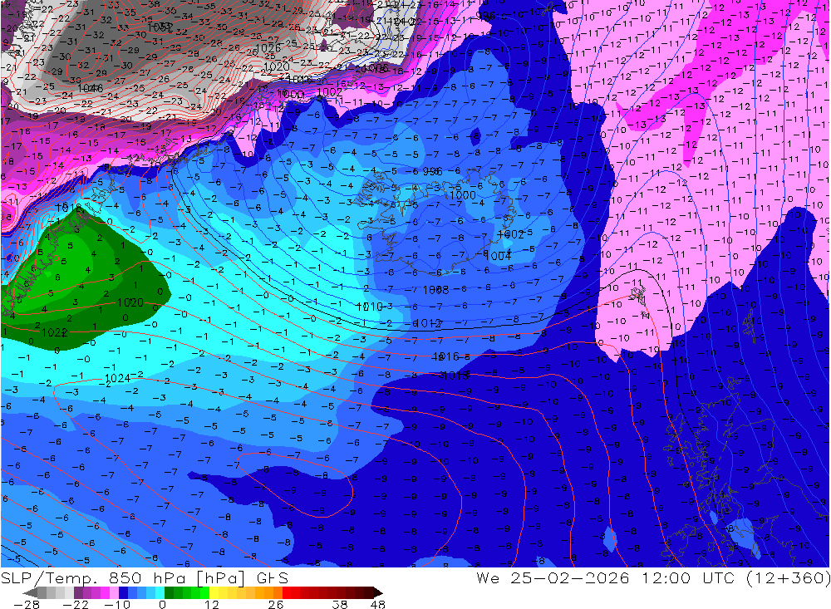
Task: Click the cyan swatch just left of the 0 mark
Action: coord(160,593)
